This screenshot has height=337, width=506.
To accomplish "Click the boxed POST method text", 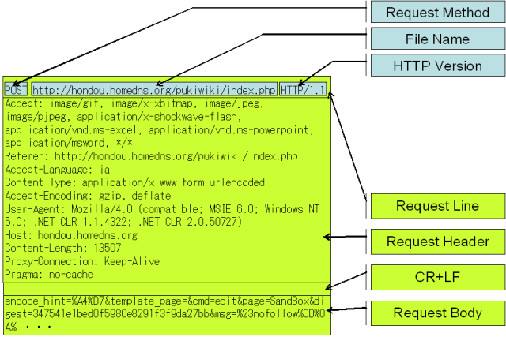I will 16,90.
